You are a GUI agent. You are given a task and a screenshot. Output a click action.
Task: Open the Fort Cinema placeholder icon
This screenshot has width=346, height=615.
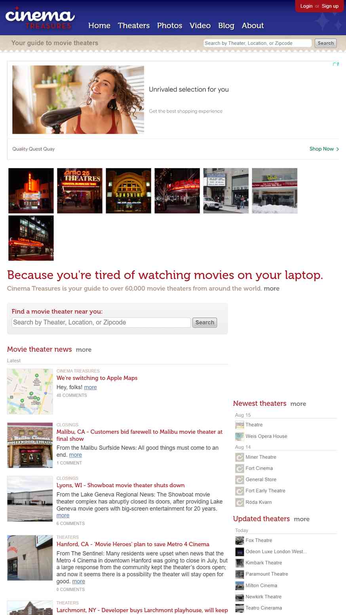[x=240, y=469]
